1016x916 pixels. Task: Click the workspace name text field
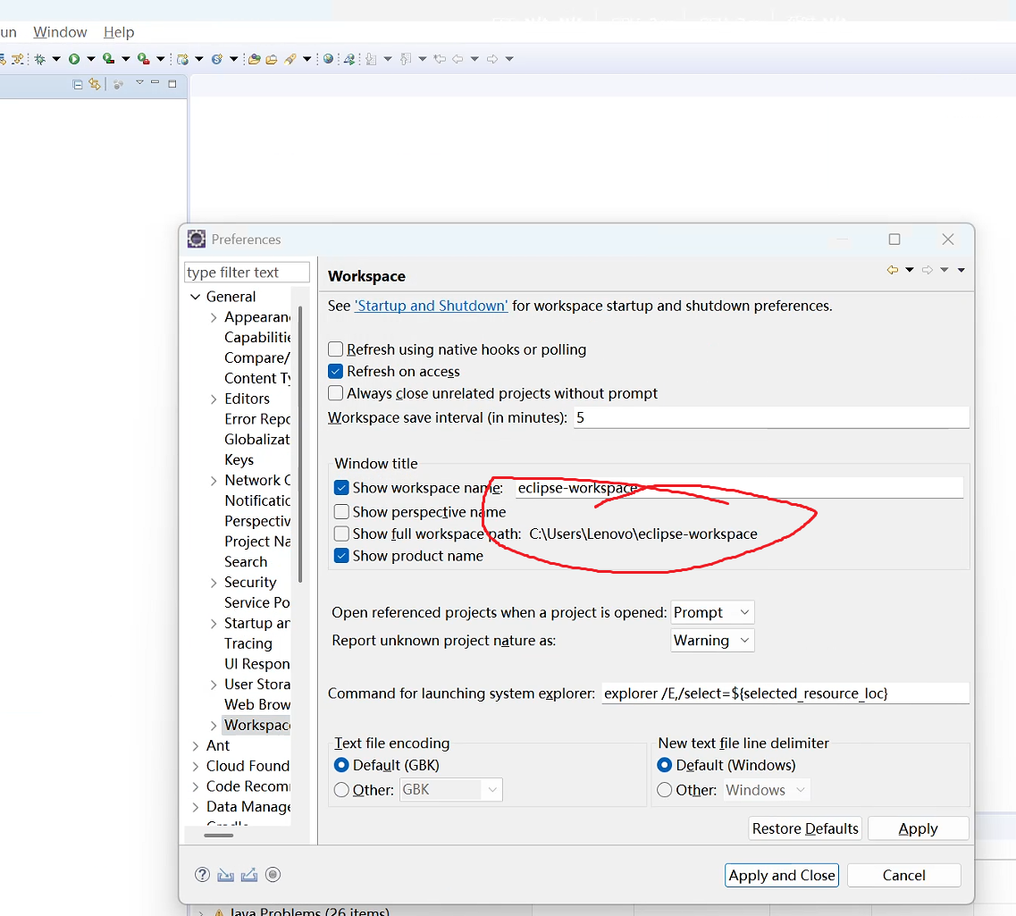point(739,488)
